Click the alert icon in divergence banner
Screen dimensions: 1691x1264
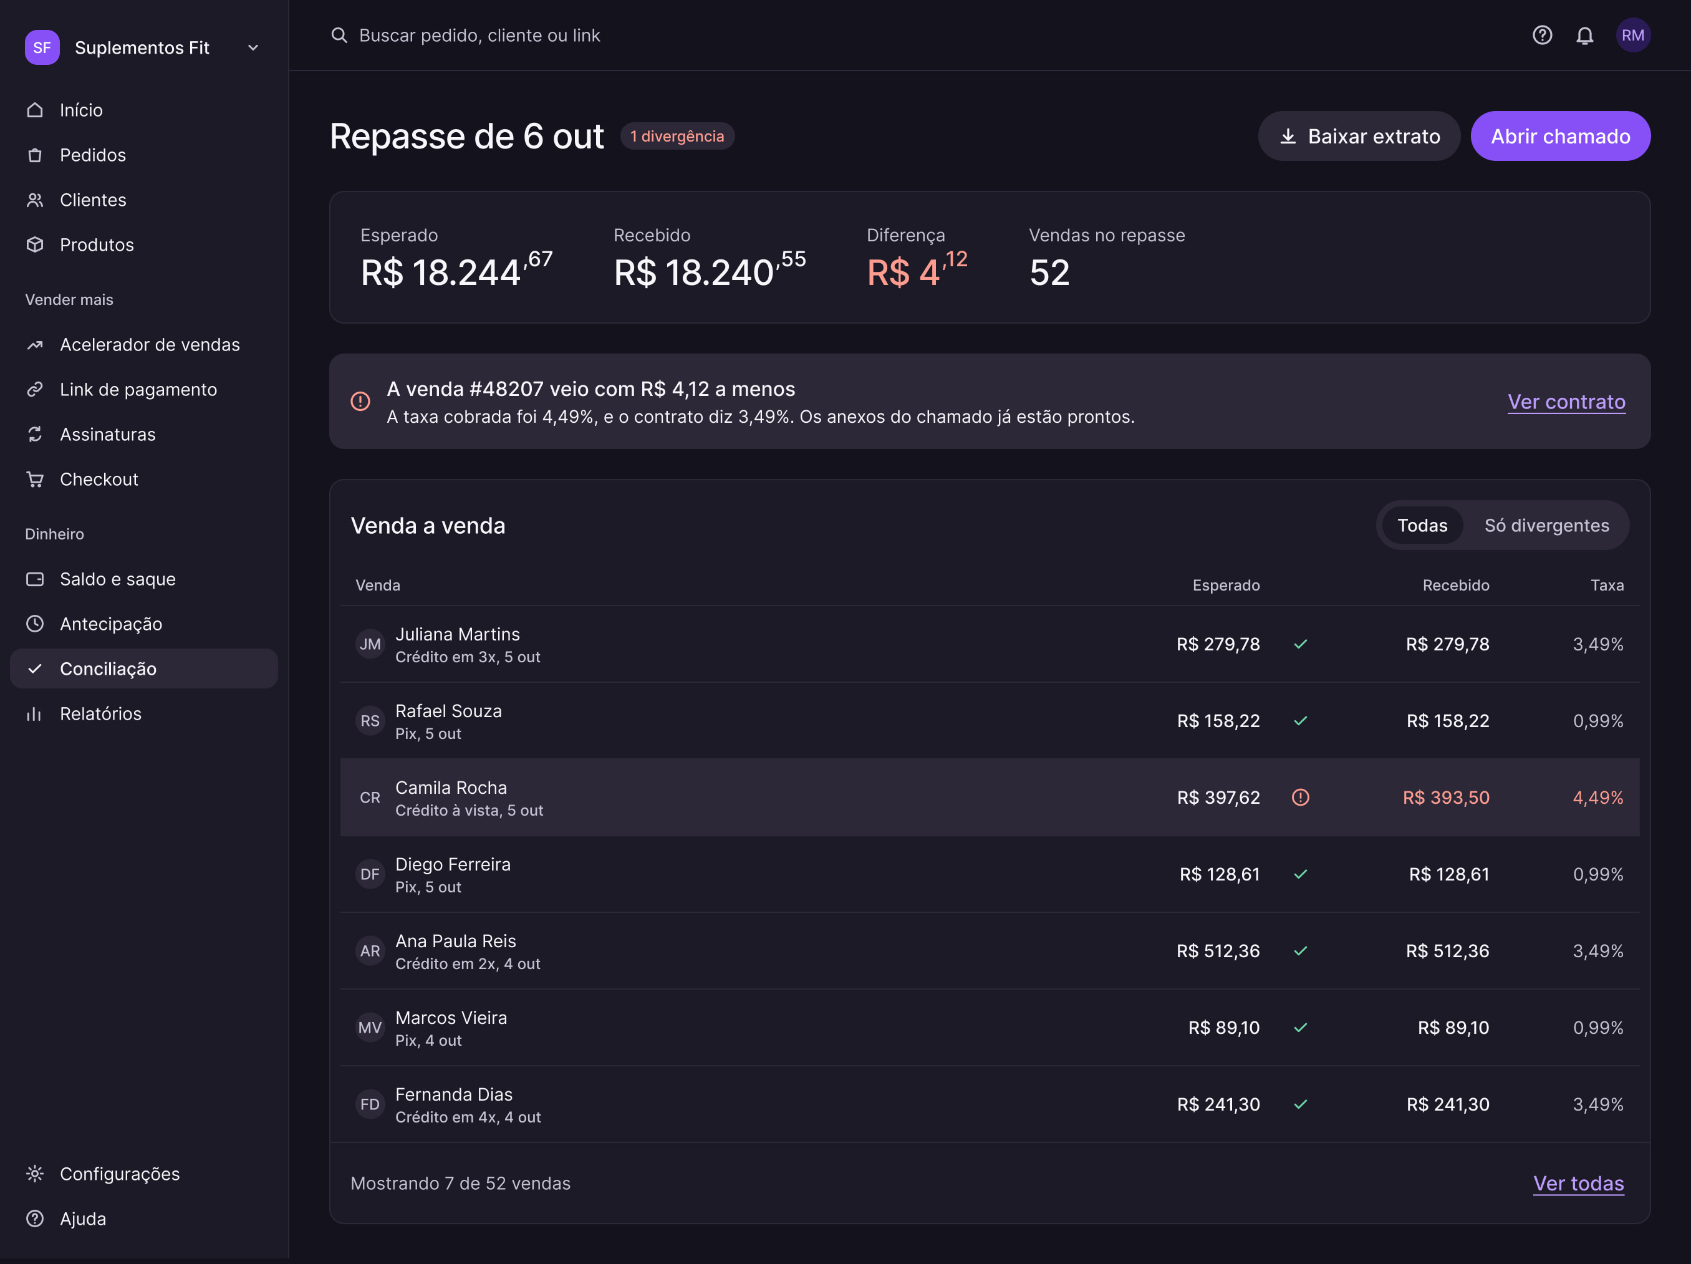tap(360, 402)
